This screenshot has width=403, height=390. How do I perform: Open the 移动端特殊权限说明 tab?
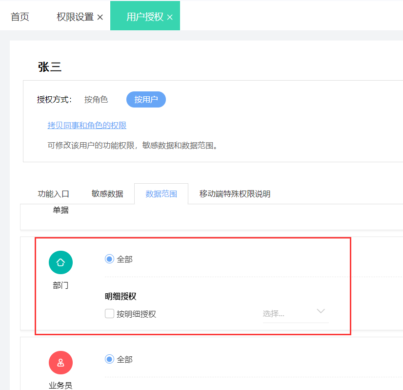click(235, 194)
